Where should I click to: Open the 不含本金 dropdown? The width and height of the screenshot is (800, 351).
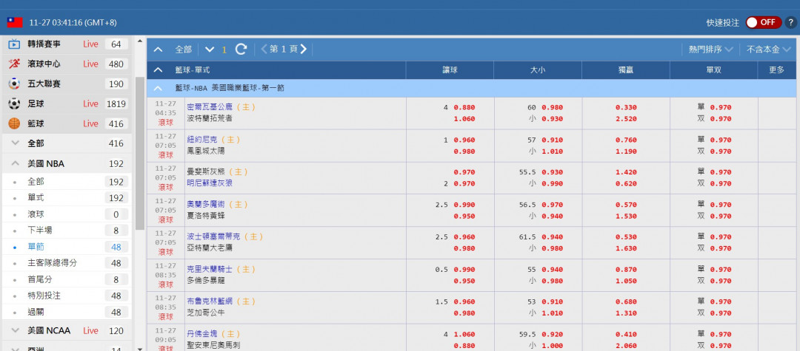tap(768, 50)
